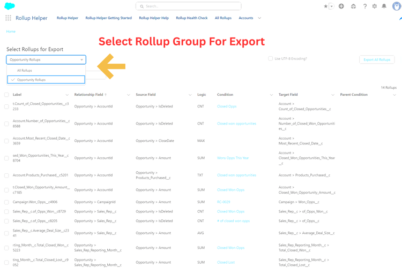This screenshot has height=268, width=402.
Task: Open the favorites list dropdown arrow
Action: pyautogui.click(x=331, y=6)
